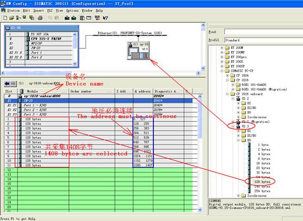Expand the CP 1604 folder
Image resolution: width=303 pixels, height=221 pixels.
(x=228, y=76)
